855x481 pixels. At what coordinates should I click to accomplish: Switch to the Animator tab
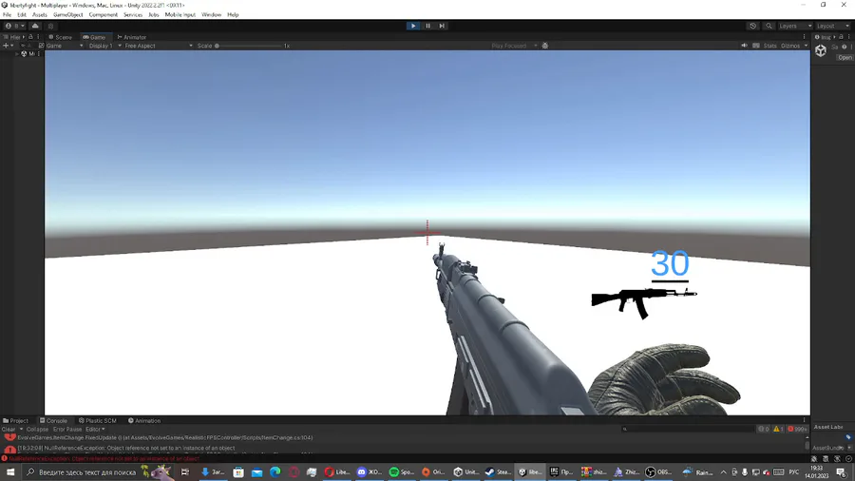coord(131,37)
